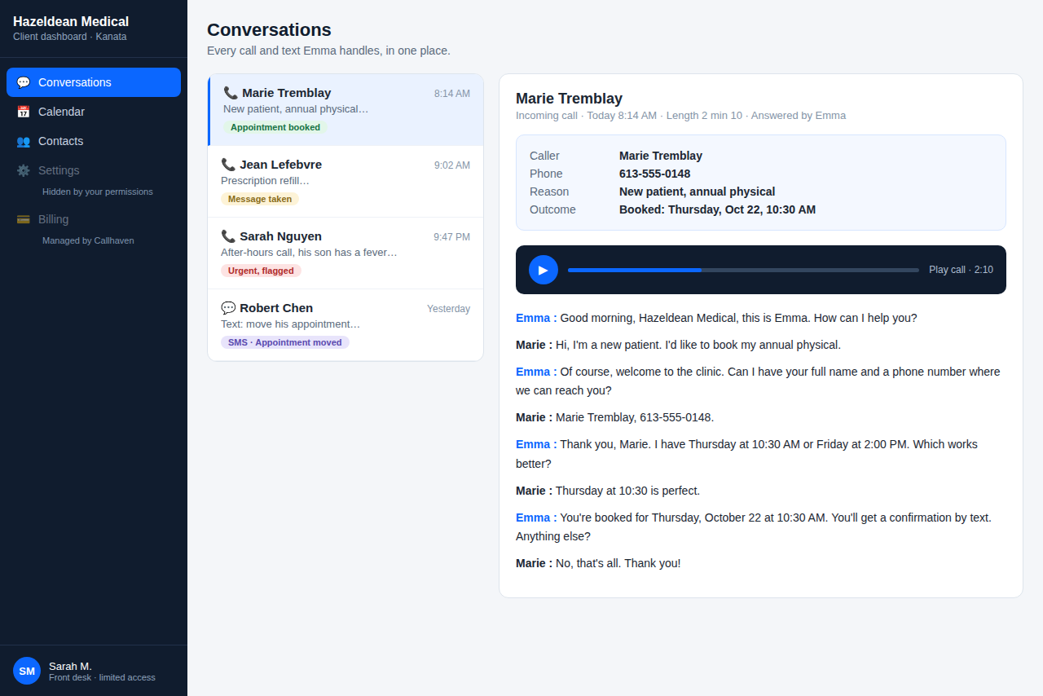
Task: Click the Billing card icon
Action: click(23, 219)
